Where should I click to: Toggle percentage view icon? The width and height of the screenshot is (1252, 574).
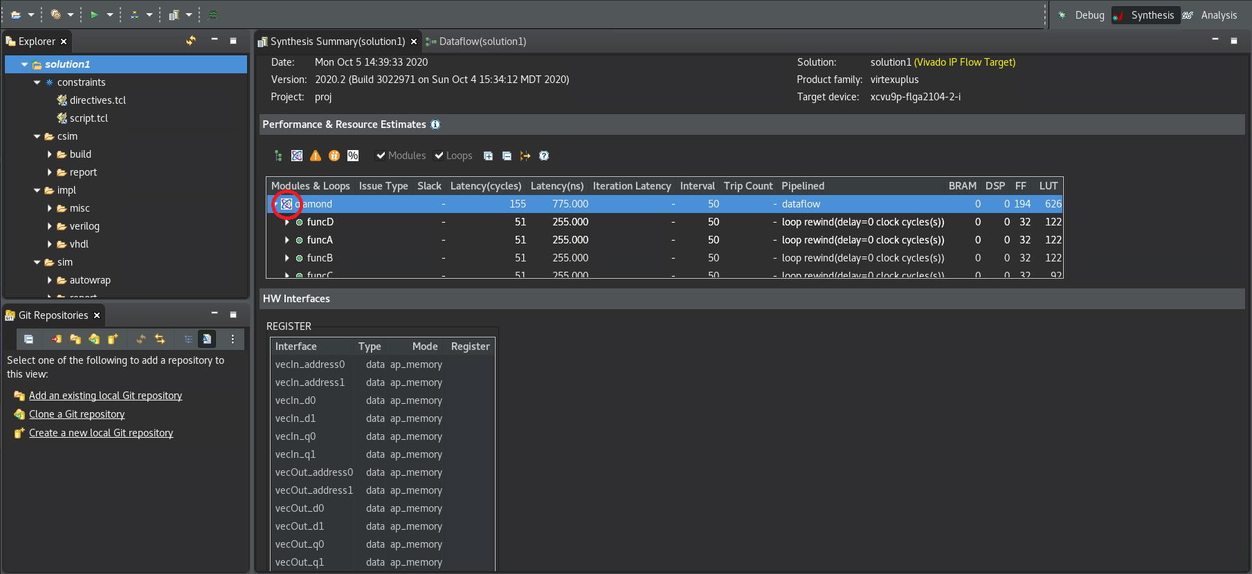353,156
